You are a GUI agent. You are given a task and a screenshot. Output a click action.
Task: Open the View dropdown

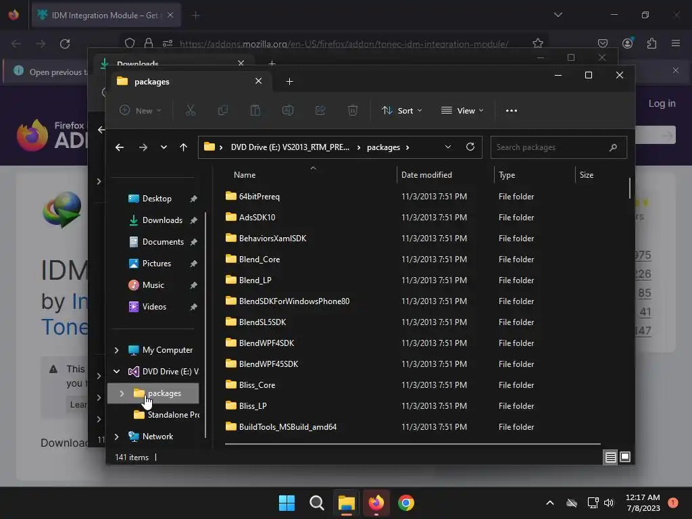point(462,110)
